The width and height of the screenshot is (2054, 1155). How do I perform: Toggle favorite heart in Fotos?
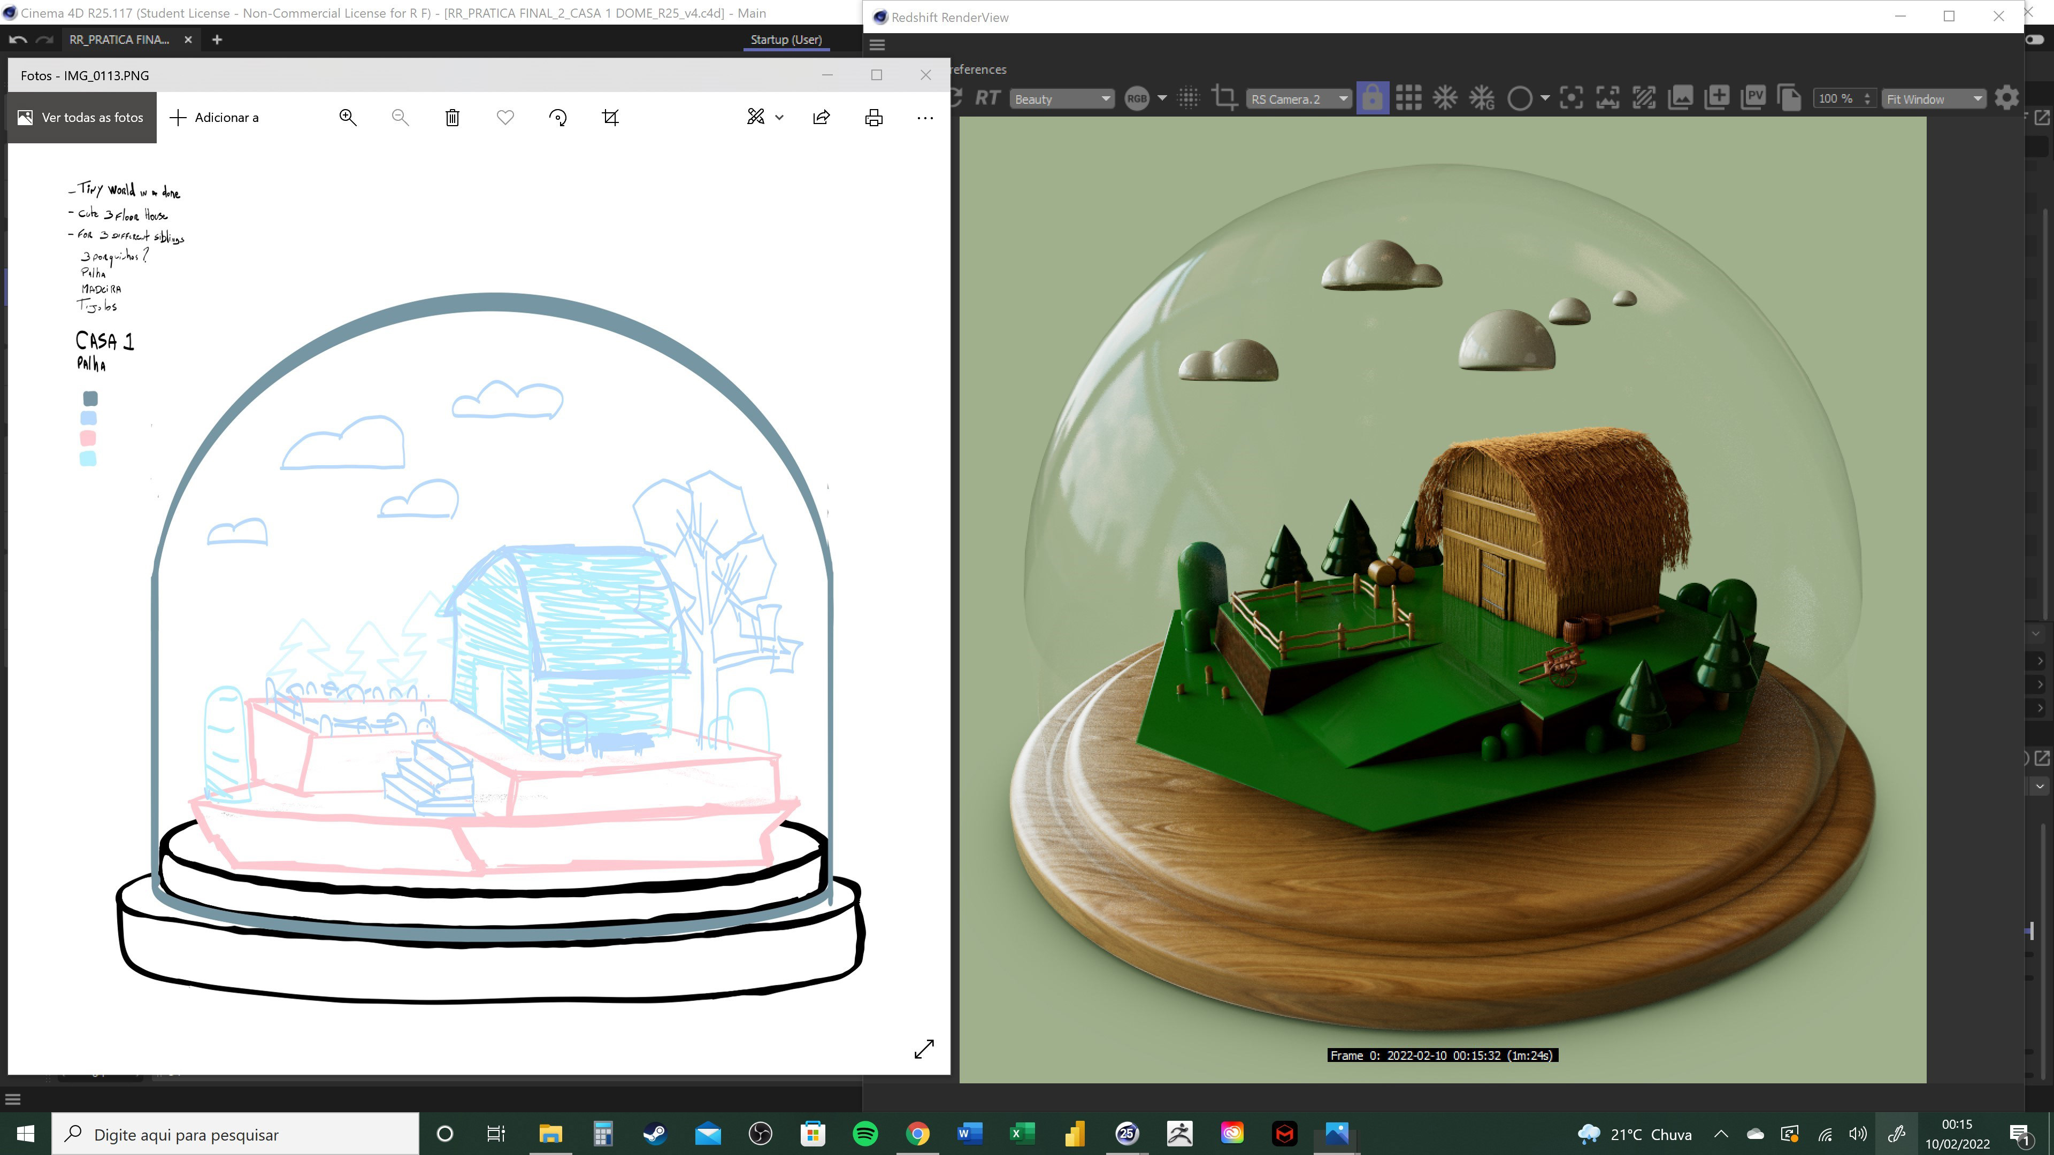[x=505, y=118]
